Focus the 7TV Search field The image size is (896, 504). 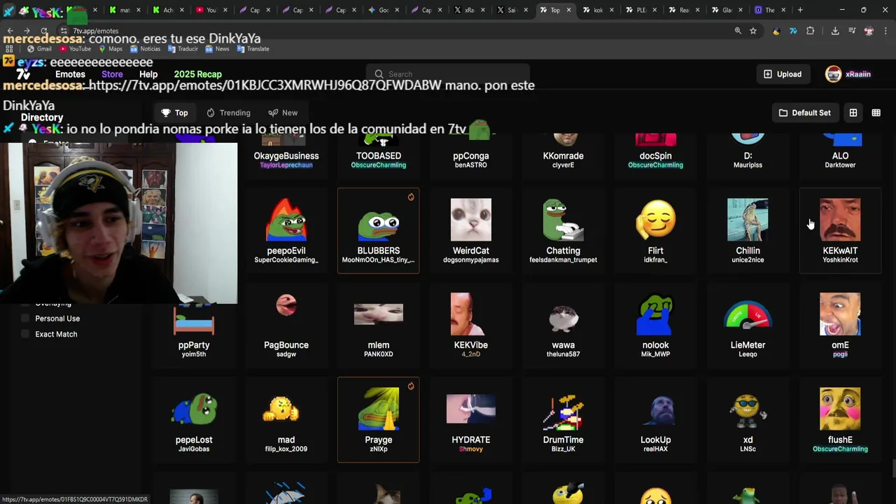click(448, 74)
